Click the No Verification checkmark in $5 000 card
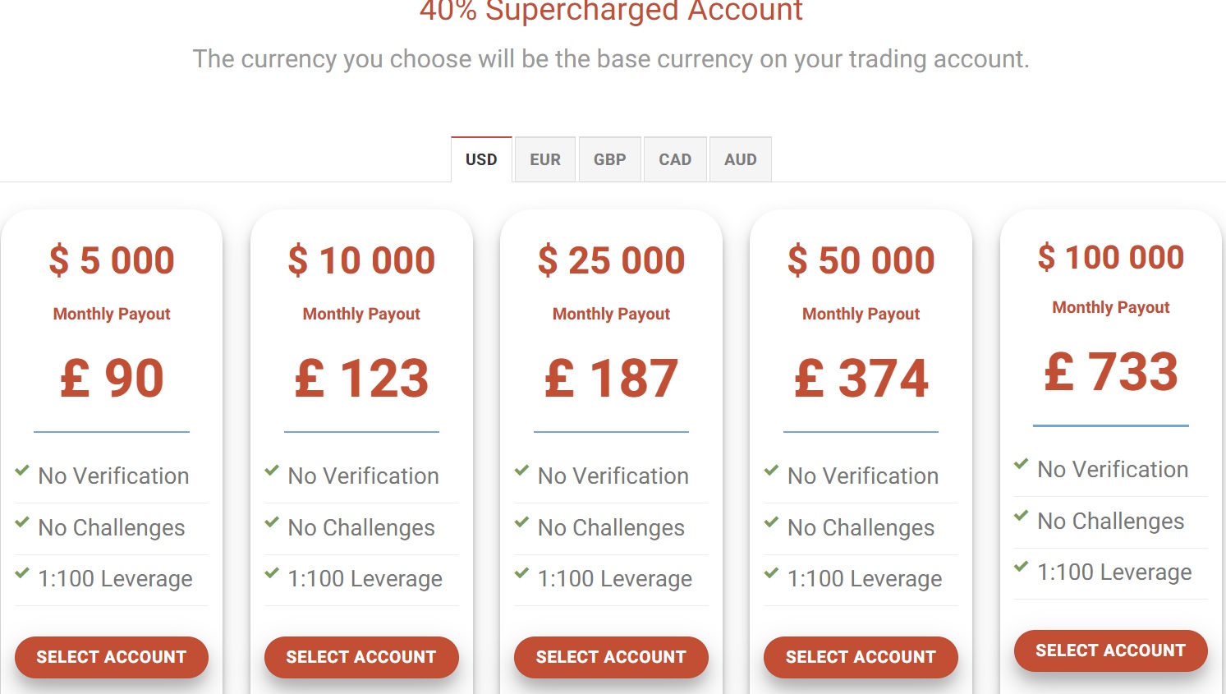Screen dimensions: 1226x694 (22, 471)
